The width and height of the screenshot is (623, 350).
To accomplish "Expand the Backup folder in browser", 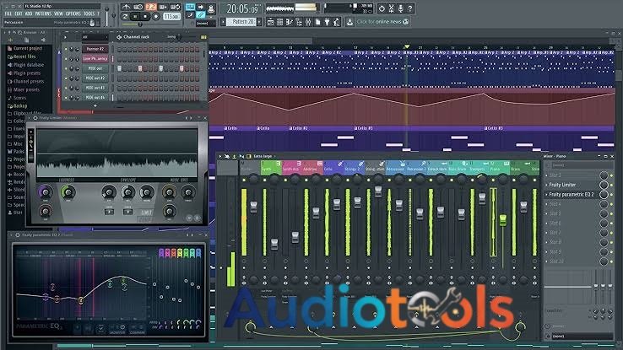I will (x=17, y=106).
